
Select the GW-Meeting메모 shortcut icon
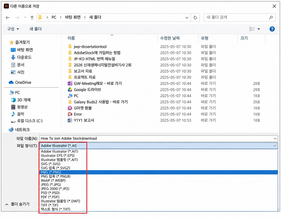click(70, 83)
